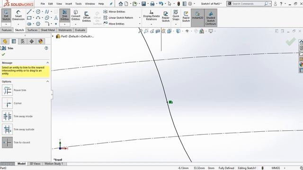Select the Smart Dimension tool
303x170 pixels.
tap(18, 16)
